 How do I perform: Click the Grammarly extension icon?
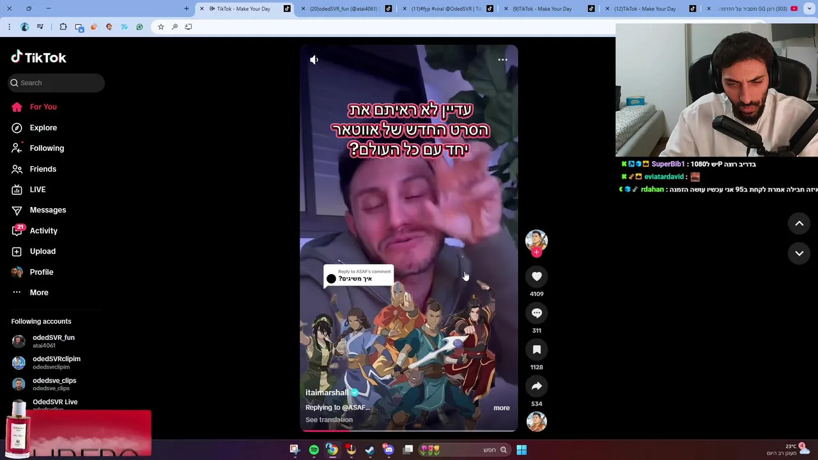click(x=139, y=27)
